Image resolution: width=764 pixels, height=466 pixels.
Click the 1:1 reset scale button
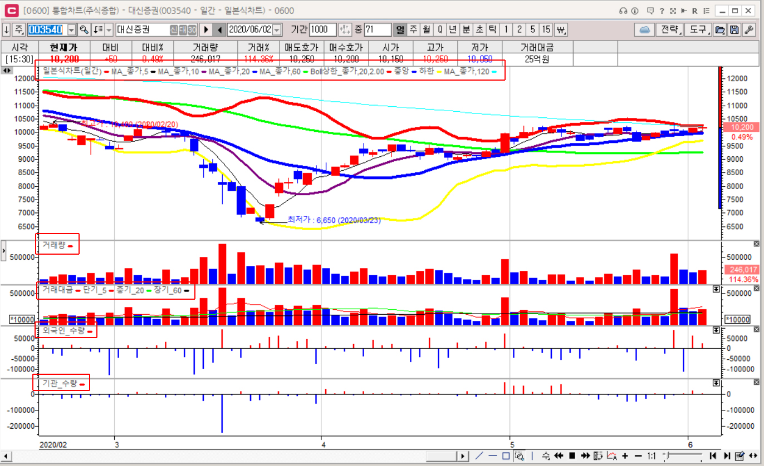click(652, 456)
